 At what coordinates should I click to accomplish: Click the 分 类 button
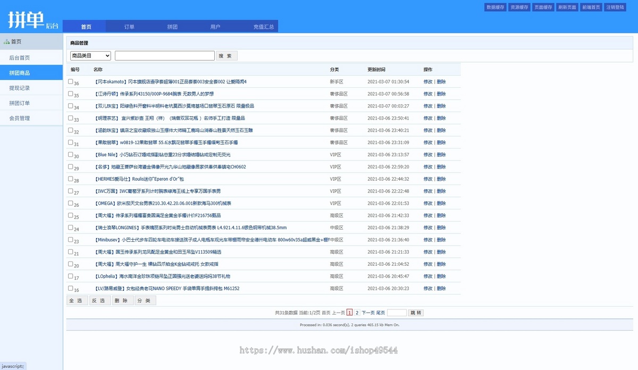click(145, 300)
